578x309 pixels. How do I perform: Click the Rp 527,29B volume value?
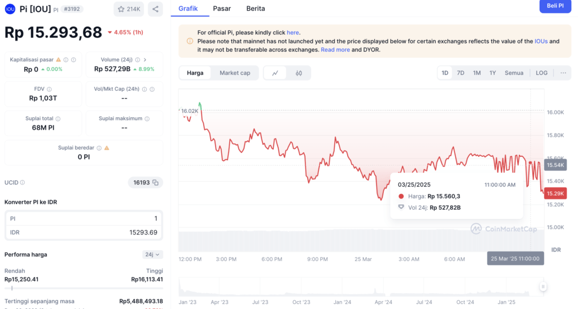coord(112,69)
